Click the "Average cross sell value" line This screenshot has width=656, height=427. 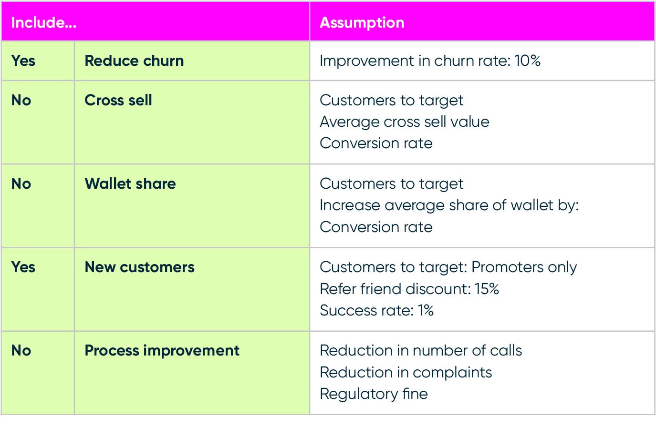(x=404, y=122)
